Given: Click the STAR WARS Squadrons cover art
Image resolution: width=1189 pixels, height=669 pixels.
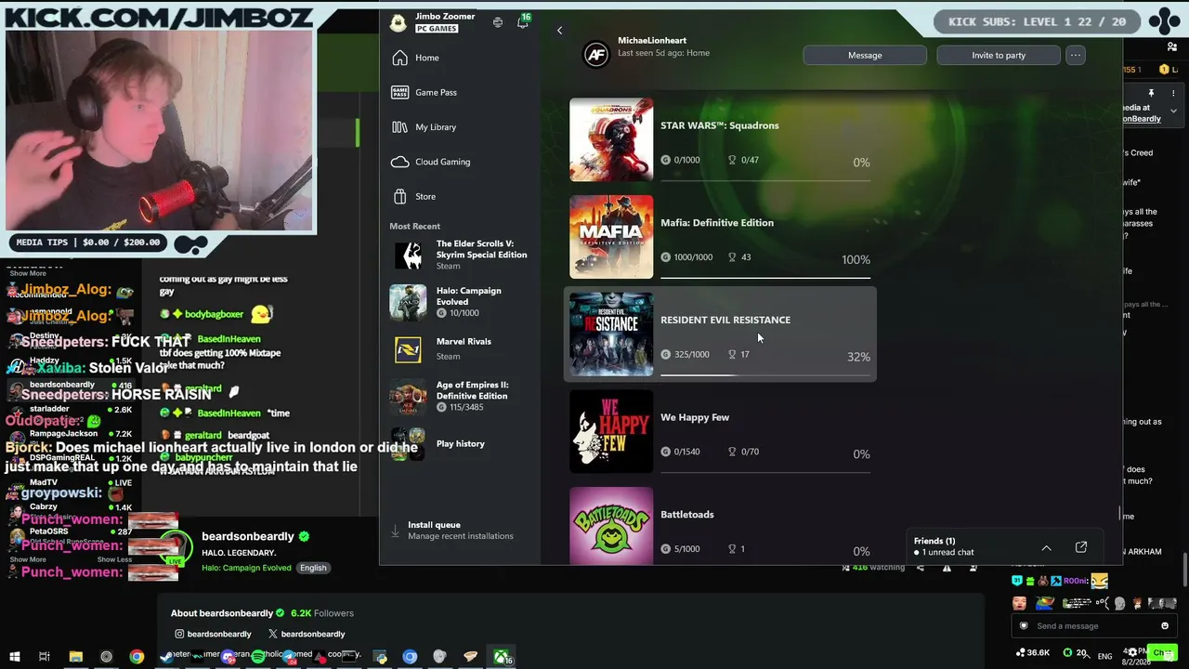Looking at the screenshot, I should point(611,139).
